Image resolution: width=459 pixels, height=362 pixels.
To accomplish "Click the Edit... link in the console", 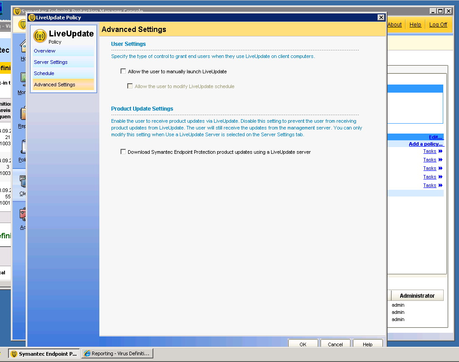I will click(436, 137).
